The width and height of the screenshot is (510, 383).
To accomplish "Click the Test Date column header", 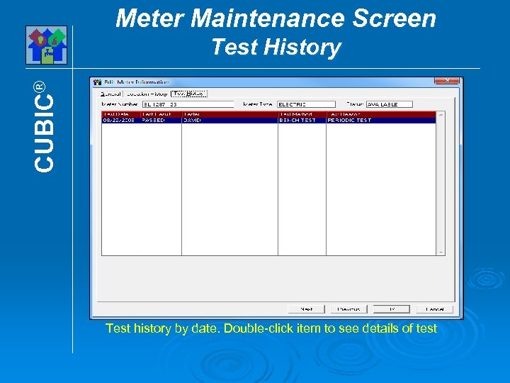I will coord(121,114).
